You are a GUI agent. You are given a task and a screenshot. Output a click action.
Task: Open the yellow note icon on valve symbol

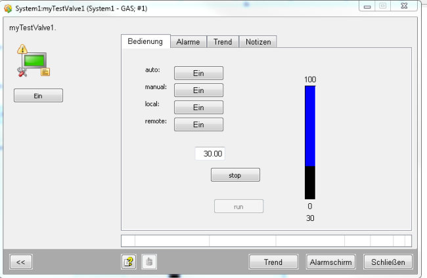point(45,72)
